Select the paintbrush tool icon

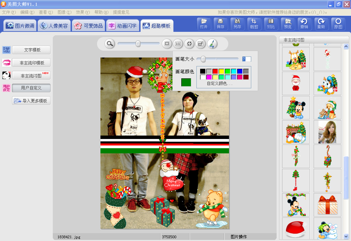(212, 43)
